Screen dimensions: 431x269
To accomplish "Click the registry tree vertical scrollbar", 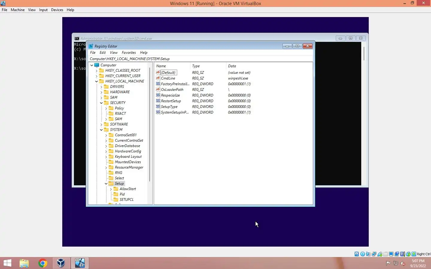I will pyautogui.click(x=150, y=124).
